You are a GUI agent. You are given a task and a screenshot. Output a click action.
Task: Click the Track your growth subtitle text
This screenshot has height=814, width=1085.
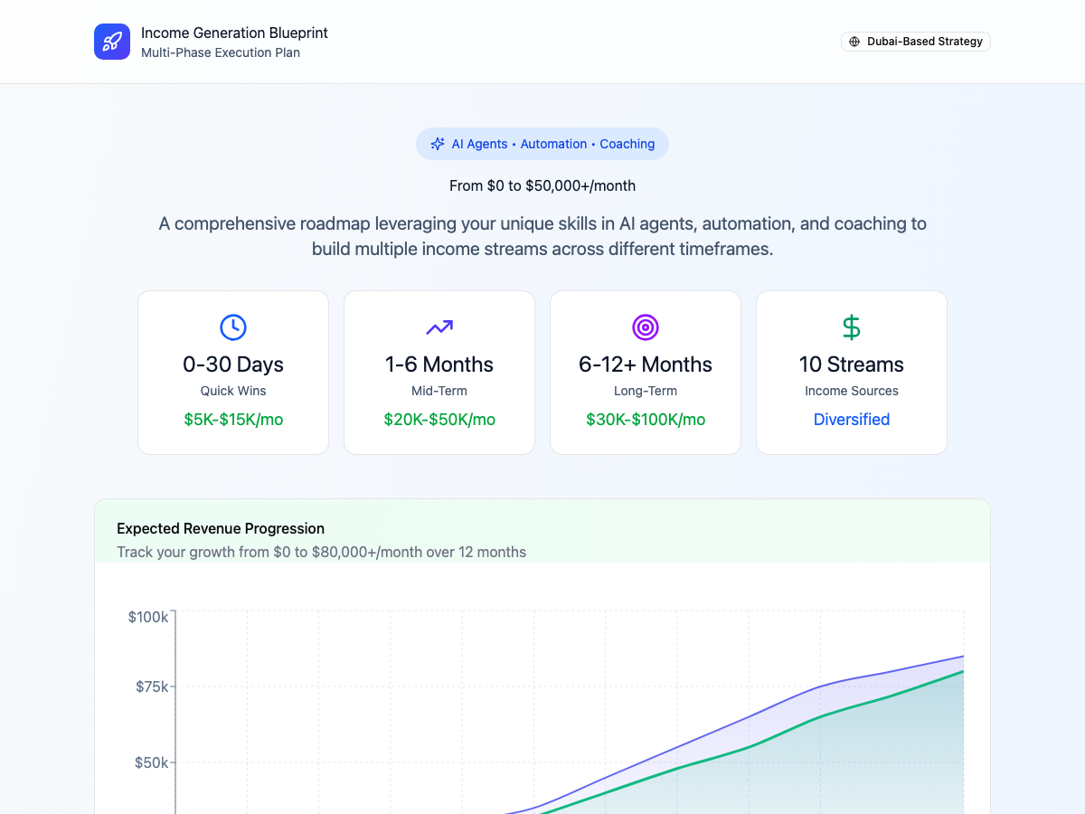coord(321,552)
